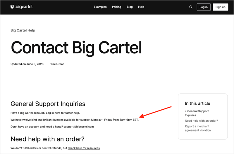234x154 pixels.
Task: Select Help in the top navigation
Action: tap(141, 7)
